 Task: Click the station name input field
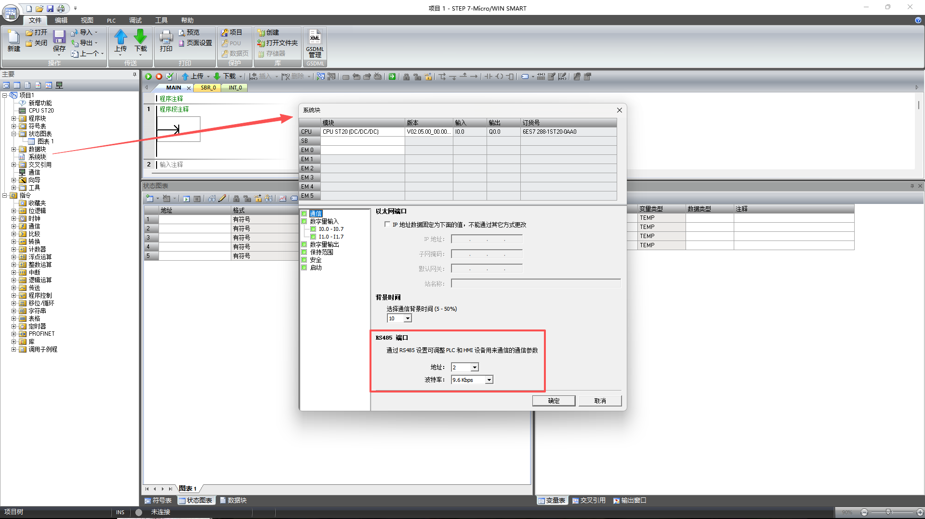point(535,284)
